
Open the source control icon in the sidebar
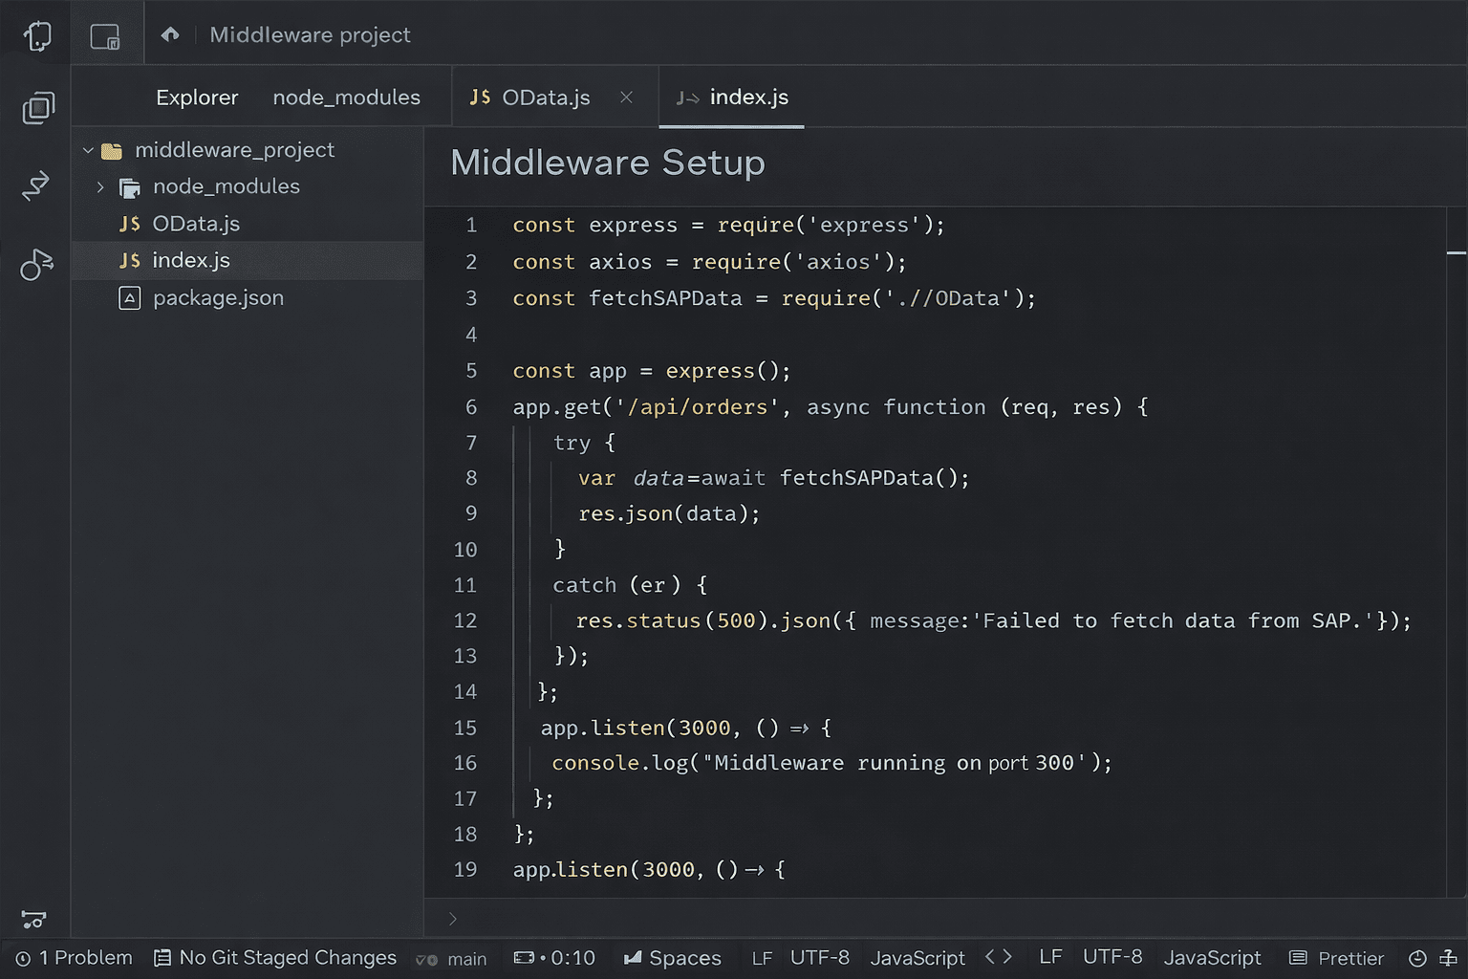tap(36, 185)
